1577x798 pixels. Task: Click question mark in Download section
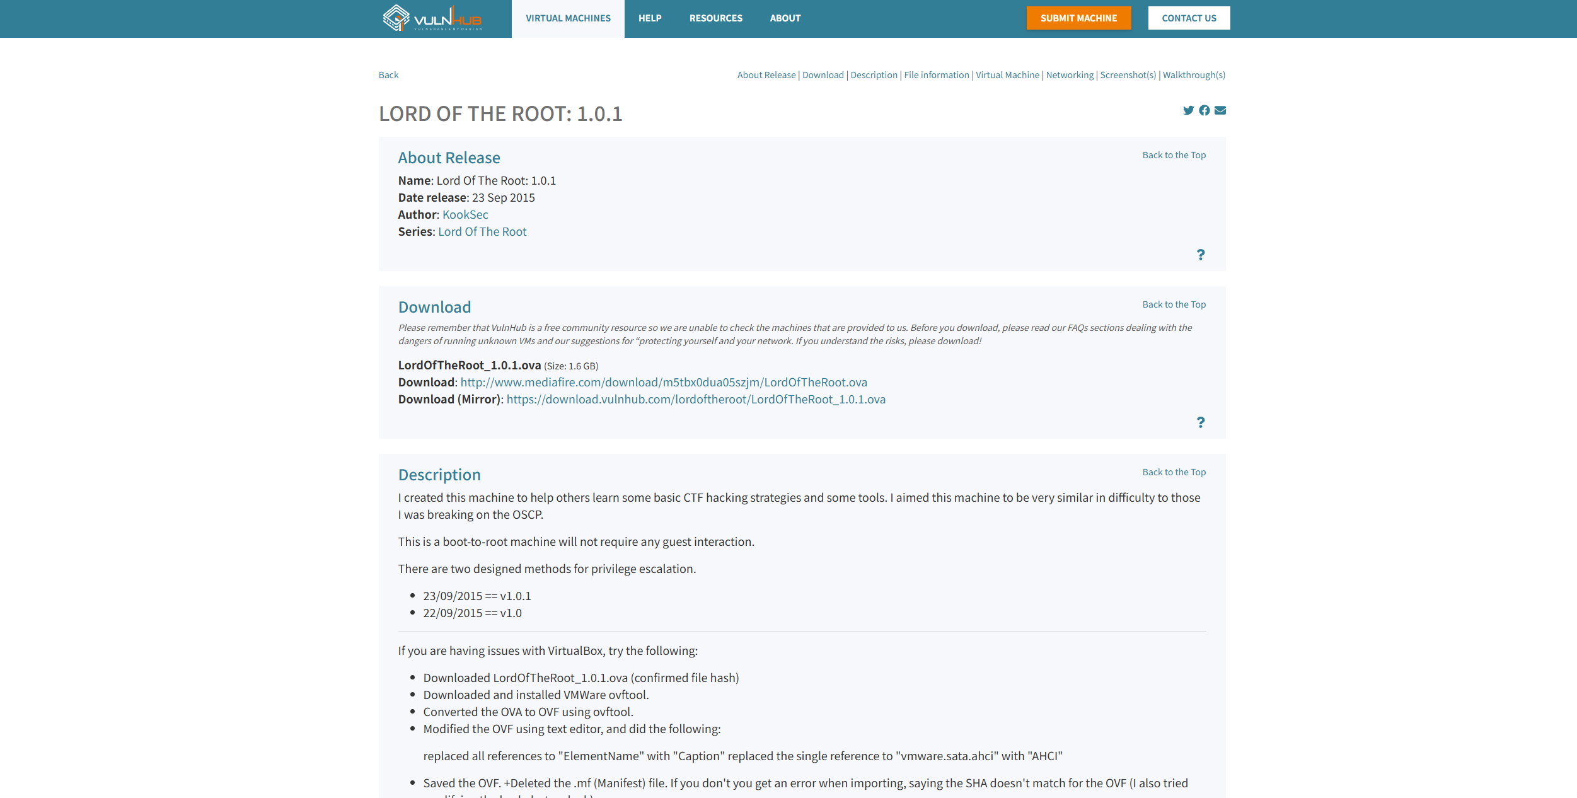point(1201,422)
